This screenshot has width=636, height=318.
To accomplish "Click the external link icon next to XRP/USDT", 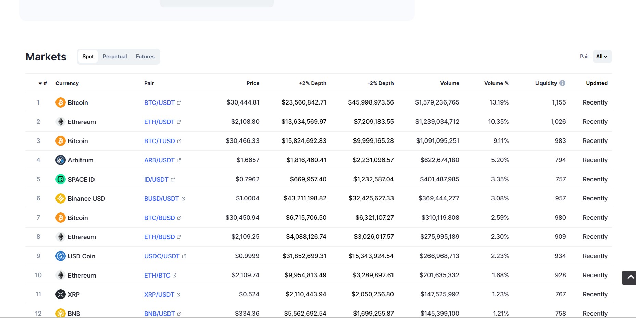I will [x=178, y=294].
